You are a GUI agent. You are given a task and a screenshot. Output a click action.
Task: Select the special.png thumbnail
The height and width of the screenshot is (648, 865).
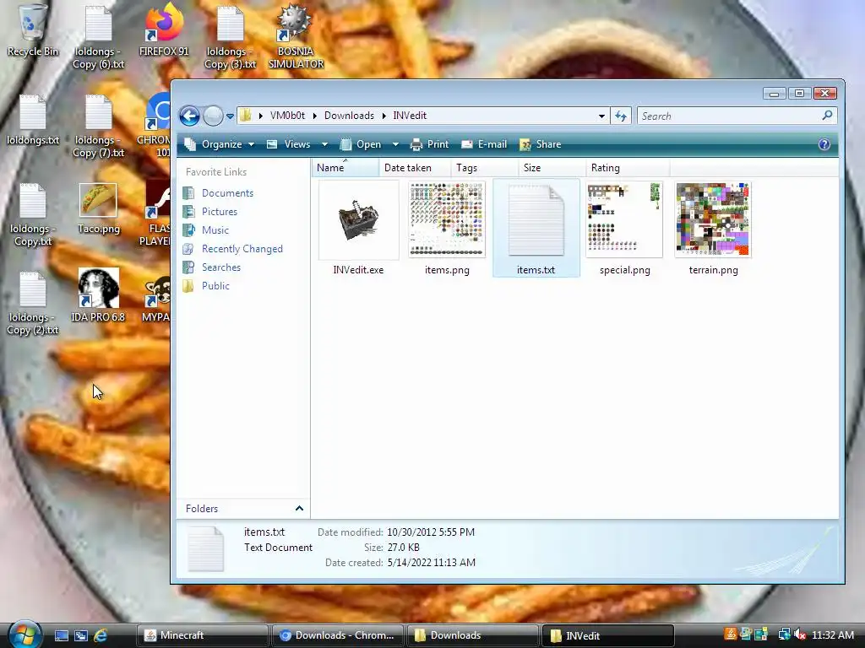624,228
